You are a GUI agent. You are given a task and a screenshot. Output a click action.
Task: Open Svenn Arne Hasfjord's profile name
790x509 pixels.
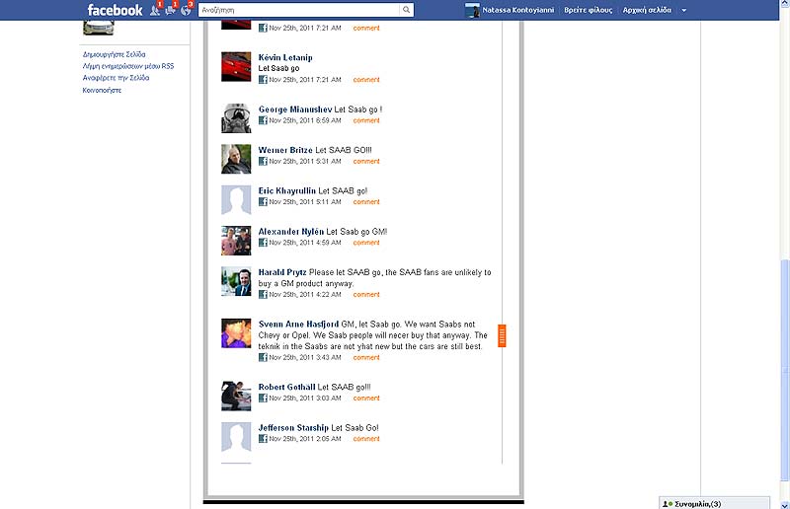[x=298, y=325]
